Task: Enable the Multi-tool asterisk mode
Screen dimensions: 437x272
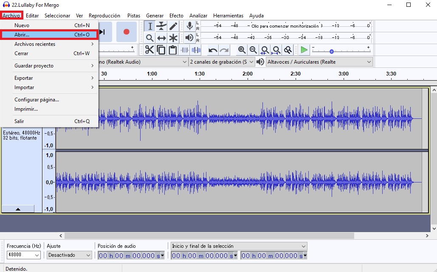Action: coord(173,38)
